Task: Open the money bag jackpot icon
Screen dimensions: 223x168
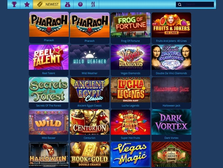Action: (x=68, y=4)
